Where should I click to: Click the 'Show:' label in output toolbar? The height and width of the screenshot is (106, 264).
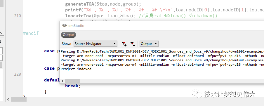coord(67,44)
